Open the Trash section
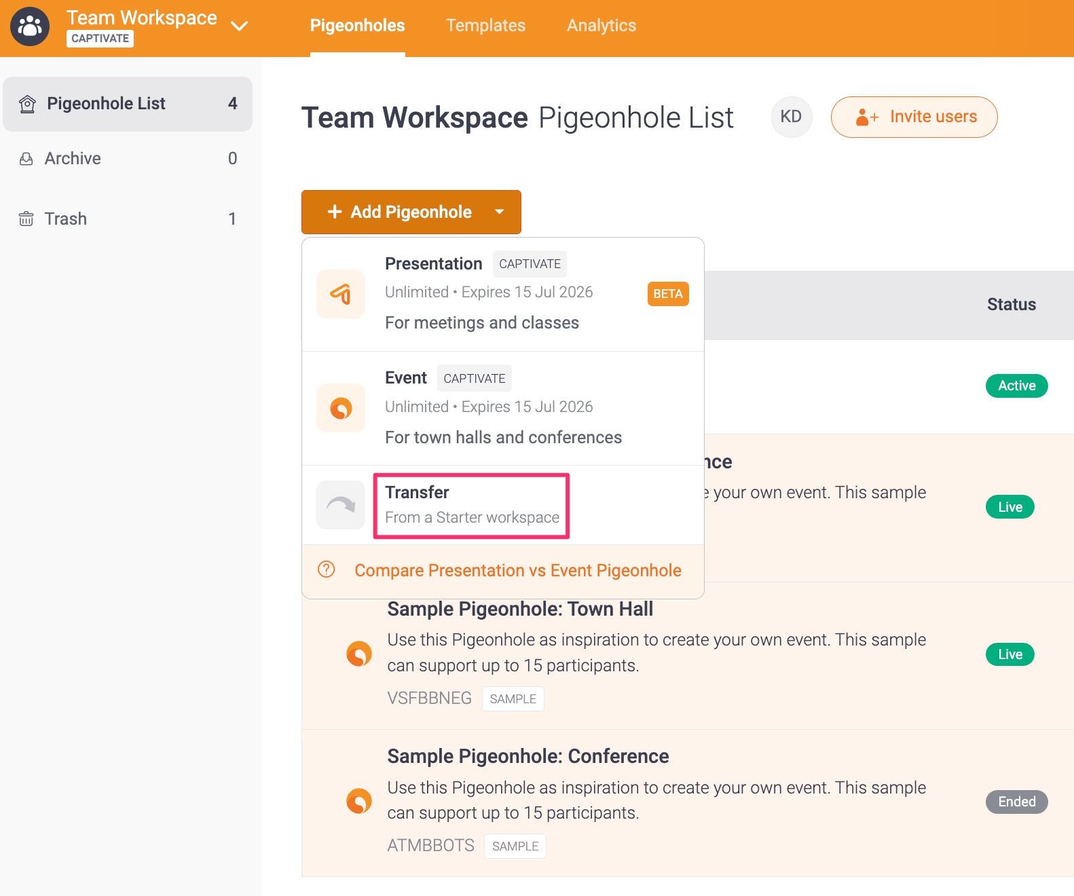1074x896 pixels. click(128, 219)
